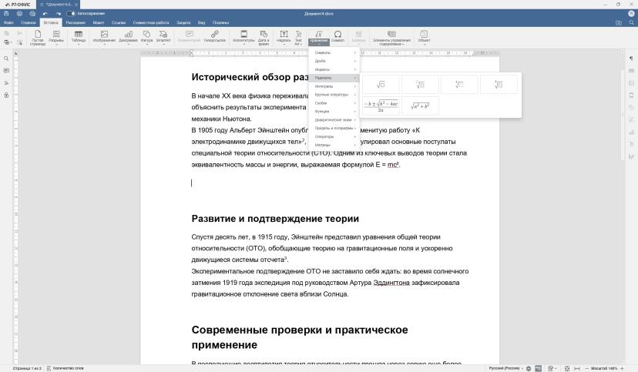The image size is (638, 372).
Task: Open the Фигура shapes tool
Action: click(146, 38)
